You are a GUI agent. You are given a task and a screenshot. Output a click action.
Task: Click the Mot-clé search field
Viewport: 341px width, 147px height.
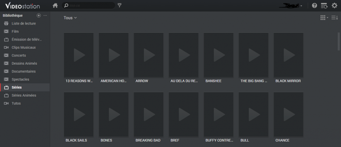coord(88,5)
